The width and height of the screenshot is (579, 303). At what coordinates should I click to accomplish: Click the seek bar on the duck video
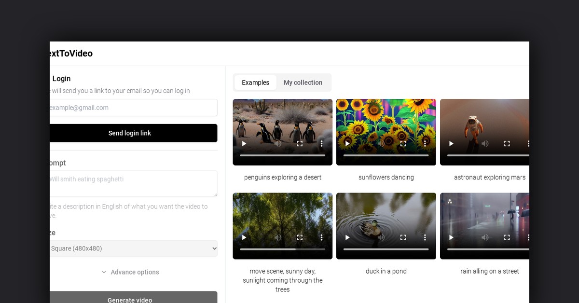[386, 249]
